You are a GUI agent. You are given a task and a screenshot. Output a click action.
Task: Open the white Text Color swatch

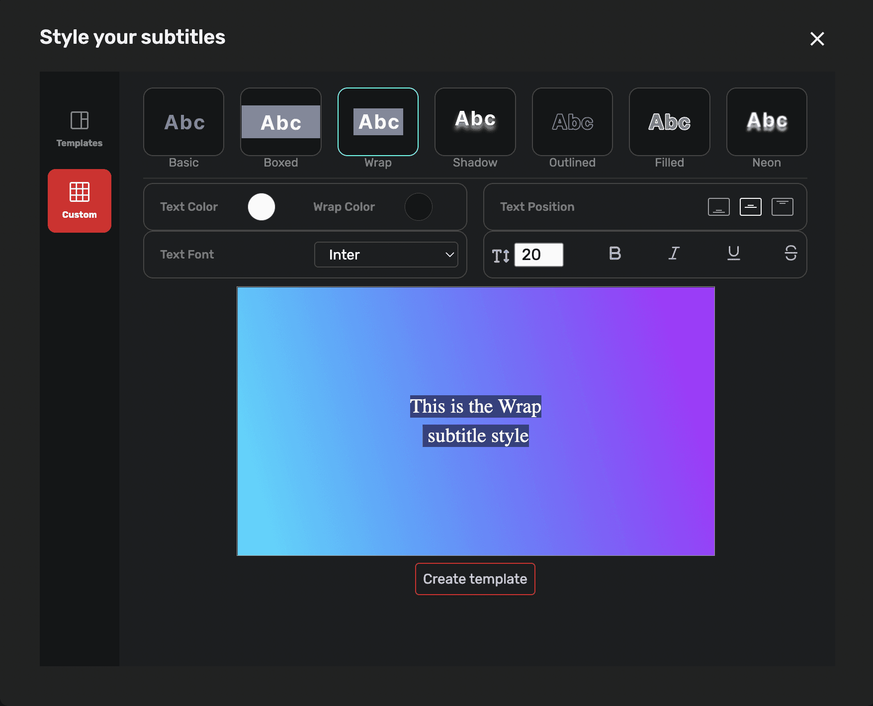(x=262, y=207)
